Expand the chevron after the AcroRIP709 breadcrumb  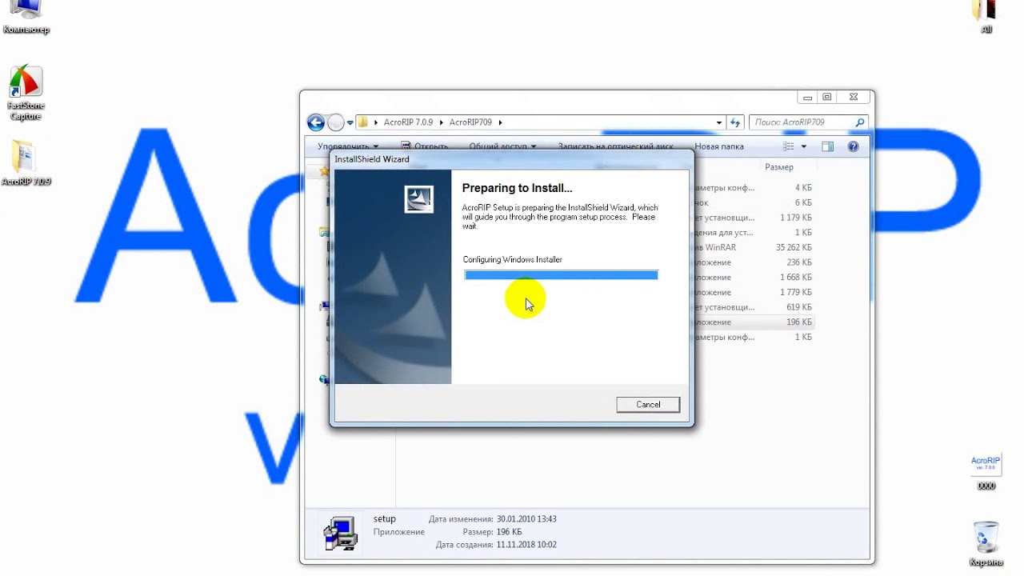coord(501,122)
